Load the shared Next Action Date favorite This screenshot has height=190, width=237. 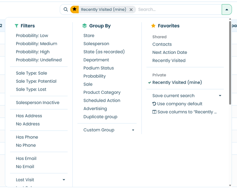(169, 52)
